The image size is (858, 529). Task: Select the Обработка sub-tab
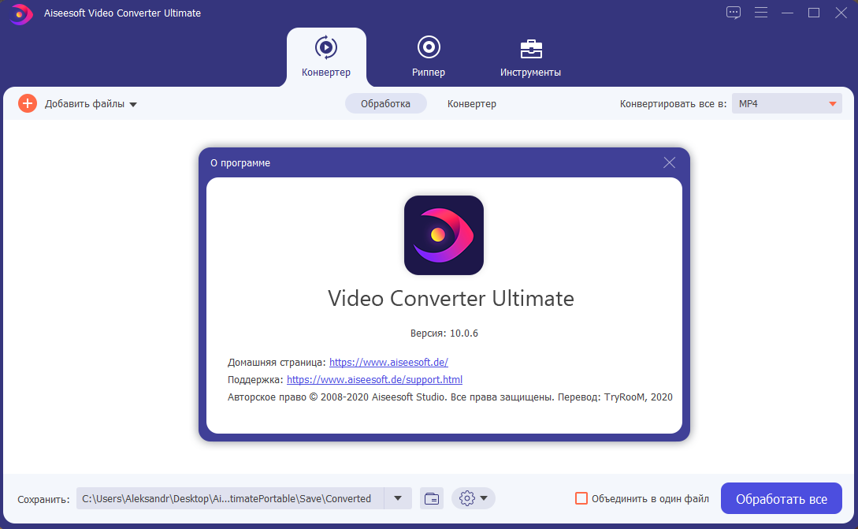click(385, 103)
